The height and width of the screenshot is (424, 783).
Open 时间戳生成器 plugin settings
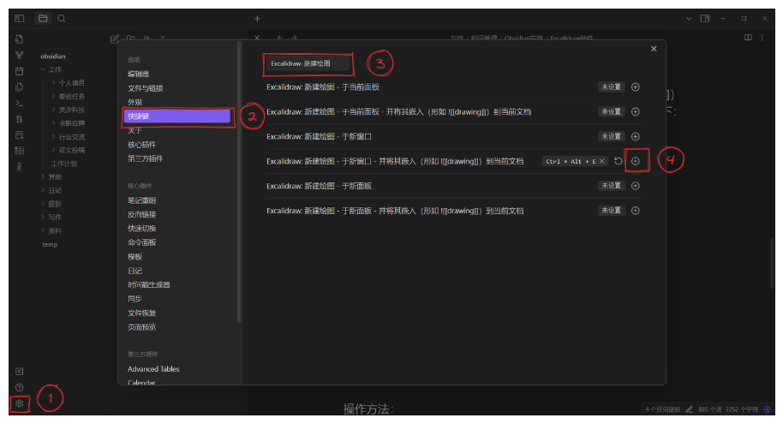[x=149, y=284]
